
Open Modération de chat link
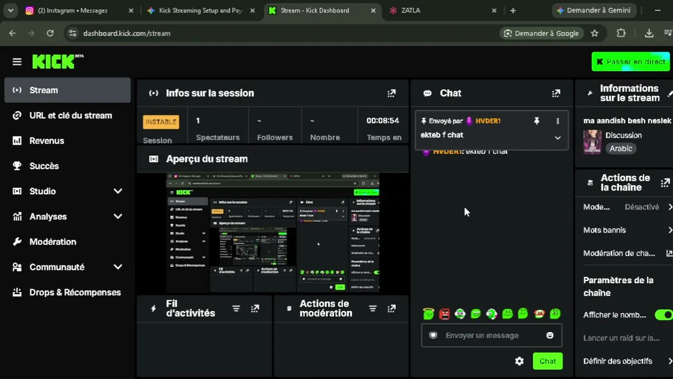(x=628, y=253)
